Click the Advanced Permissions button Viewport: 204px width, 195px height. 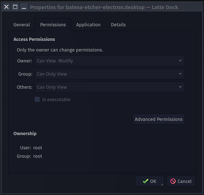tap(159, 119)
